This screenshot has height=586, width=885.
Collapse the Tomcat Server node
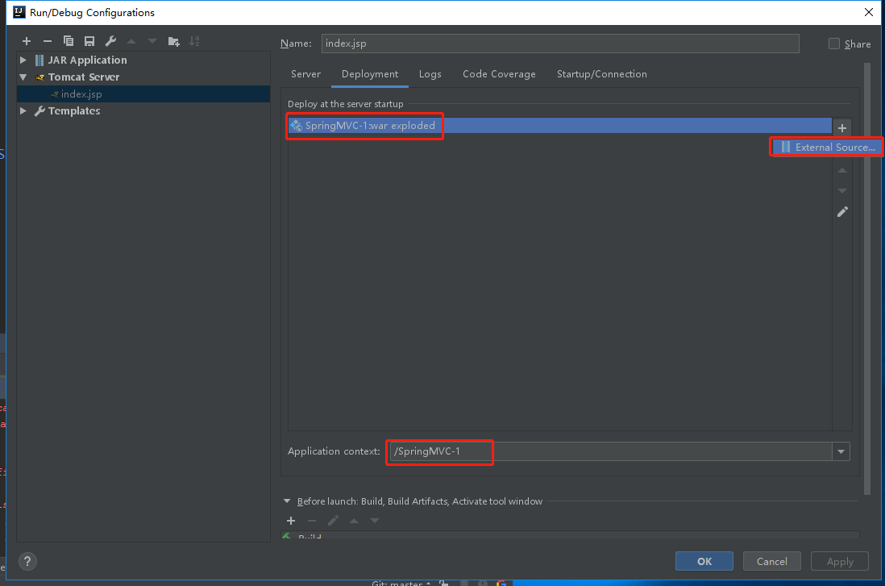pos(23,77)
